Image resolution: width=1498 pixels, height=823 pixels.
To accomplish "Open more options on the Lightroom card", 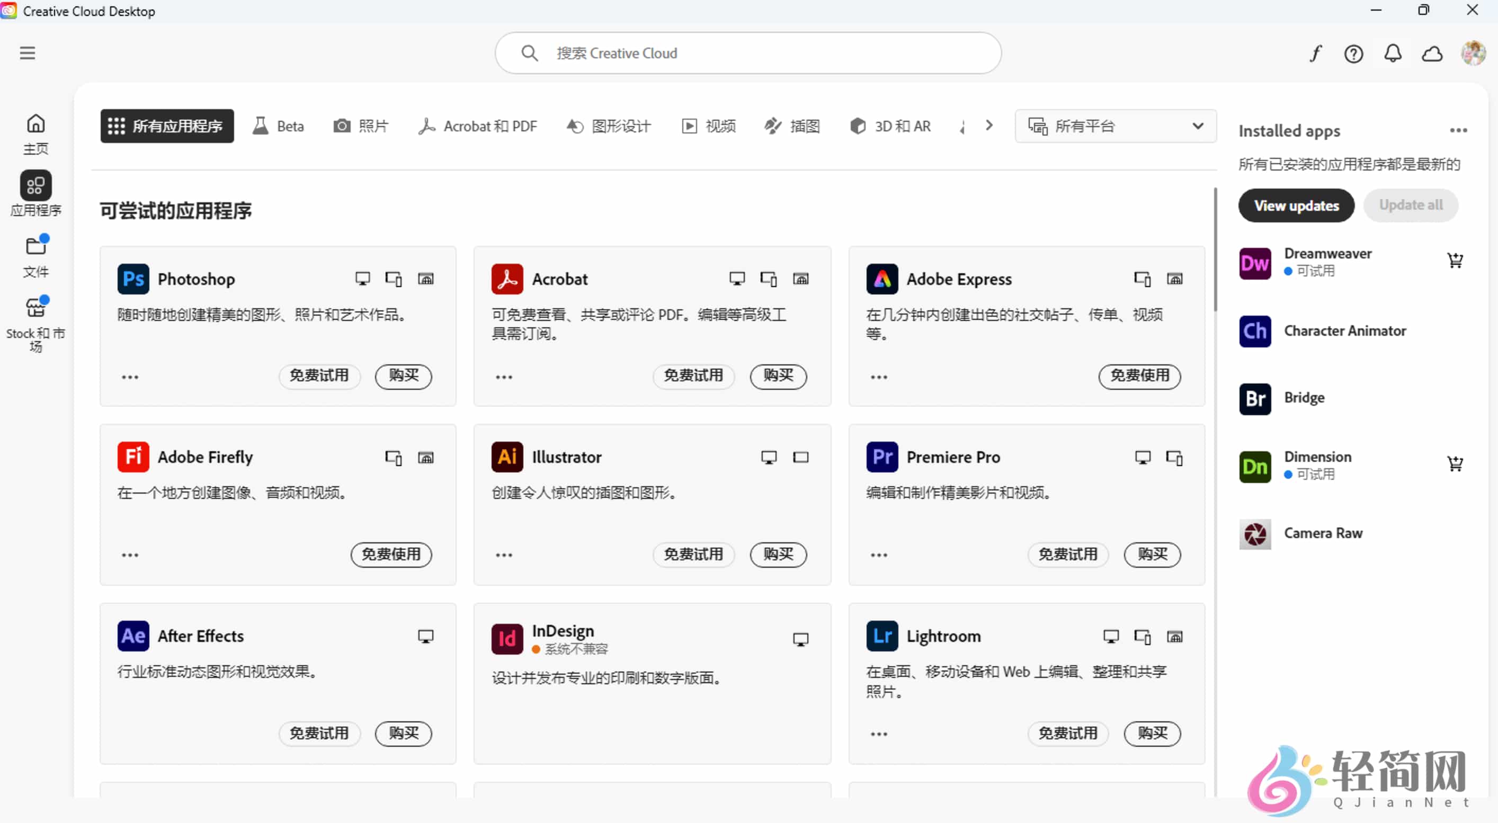I will pos(879,733).
